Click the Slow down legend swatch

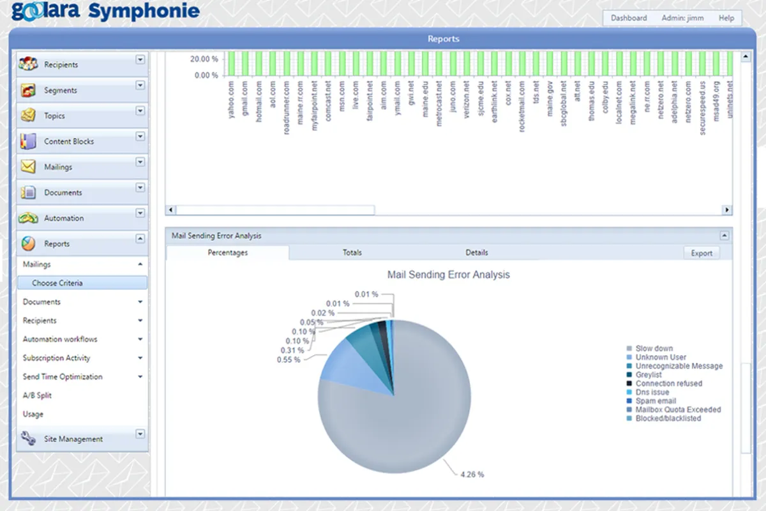pos(629,349)
